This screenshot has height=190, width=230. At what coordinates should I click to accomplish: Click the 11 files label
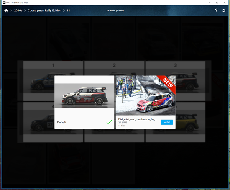point(122,126)
